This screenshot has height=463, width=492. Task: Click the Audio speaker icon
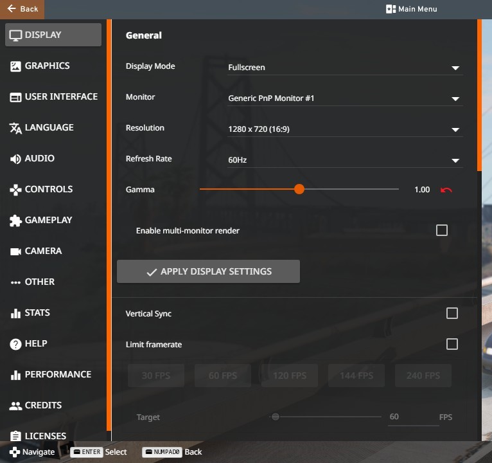coord(15,159)
